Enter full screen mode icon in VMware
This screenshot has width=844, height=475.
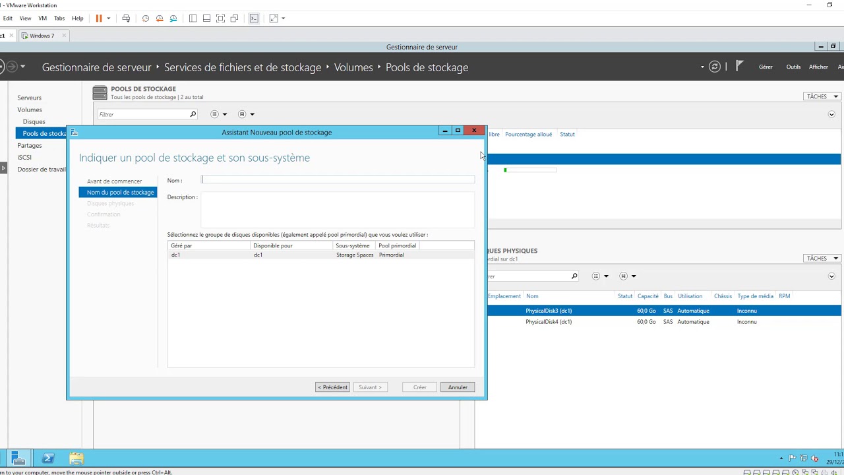point(221,18)
